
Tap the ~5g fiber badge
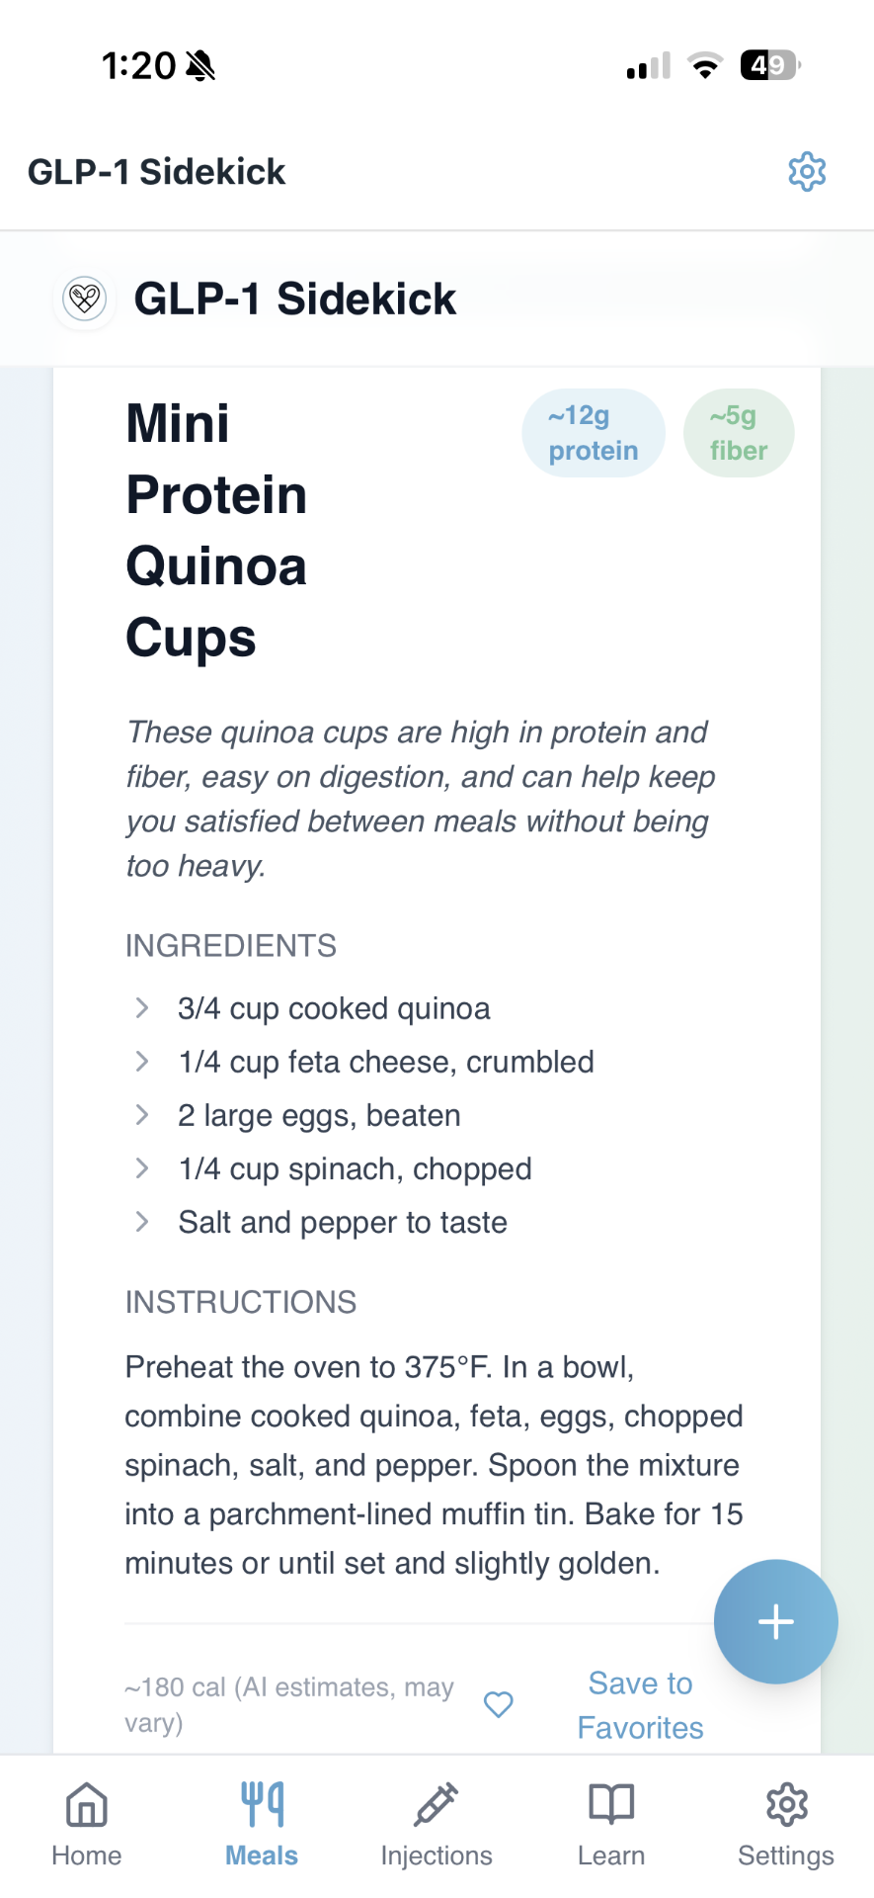click(x=738, y=433)
